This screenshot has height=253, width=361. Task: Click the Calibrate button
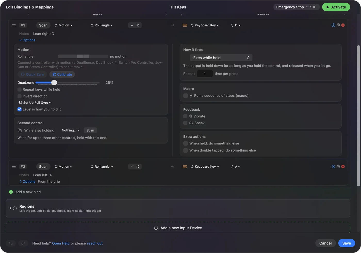(62, 75)
